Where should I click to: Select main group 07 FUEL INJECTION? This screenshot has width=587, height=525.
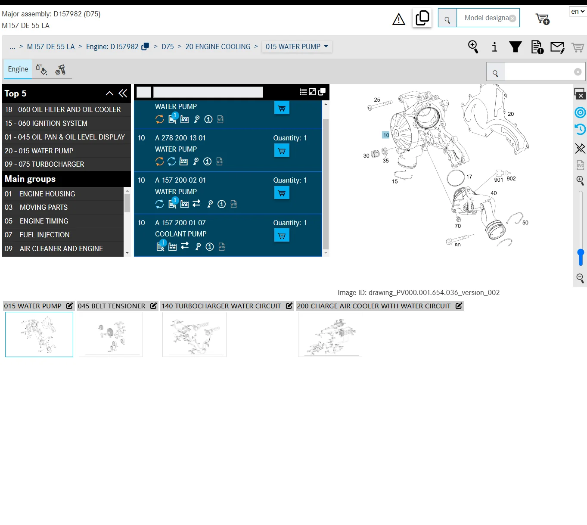click(63, 235)
